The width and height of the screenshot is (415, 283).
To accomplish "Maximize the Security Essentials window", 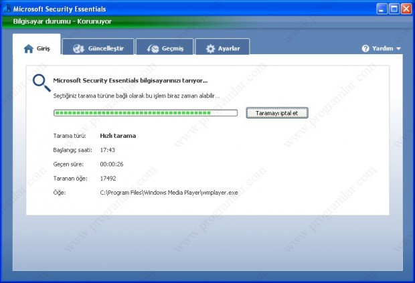I will [394, 9].
